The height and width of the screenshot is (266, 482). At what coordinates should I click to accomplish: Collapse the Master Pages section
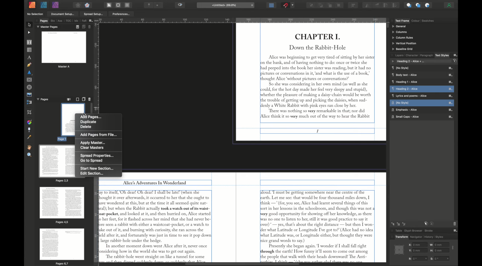38,27
